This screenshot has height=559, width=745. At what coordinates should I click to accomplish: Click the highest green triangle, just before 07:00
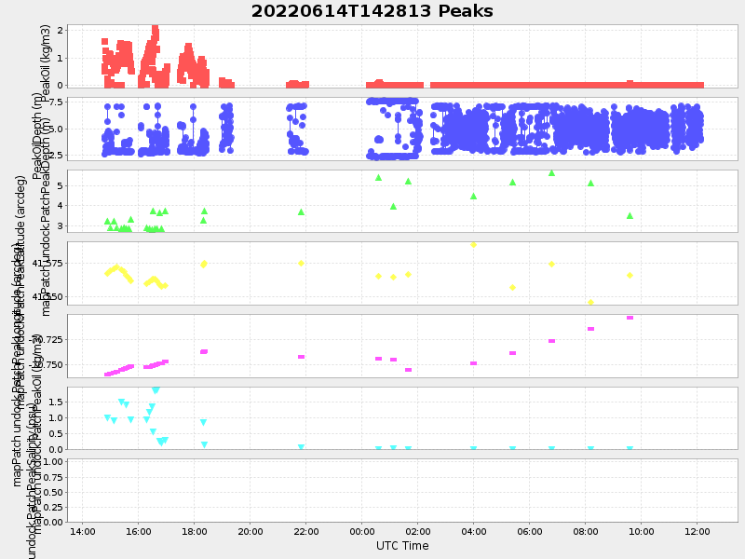tap(551, 173)
